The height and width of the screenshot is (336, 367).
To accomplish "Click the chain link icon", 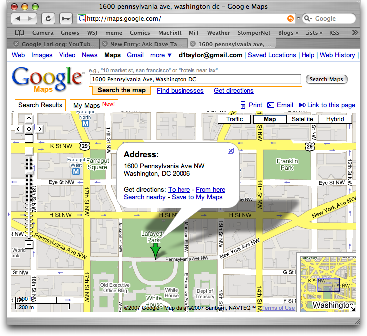I will click(302, 105).
